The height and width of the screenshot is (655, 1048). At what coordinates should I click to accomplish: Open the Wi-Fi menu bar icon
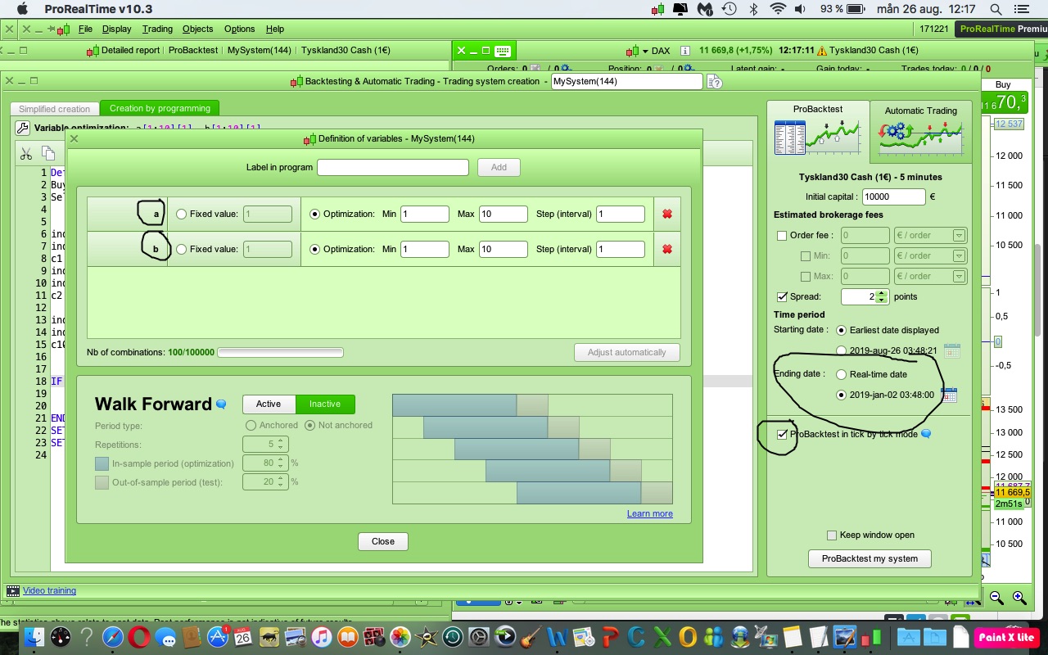(778, 9)
